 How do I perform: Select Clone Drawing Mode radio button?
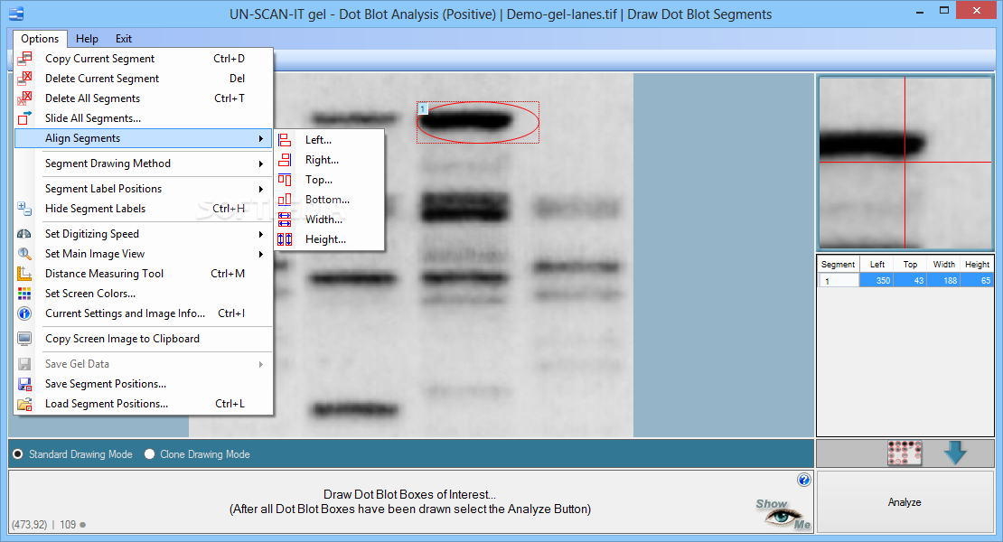[x=150, y=453]
